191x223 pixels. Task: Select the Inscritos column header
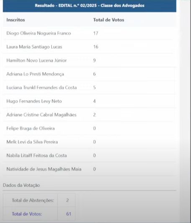pyautogui.click(x=15, y=20)
